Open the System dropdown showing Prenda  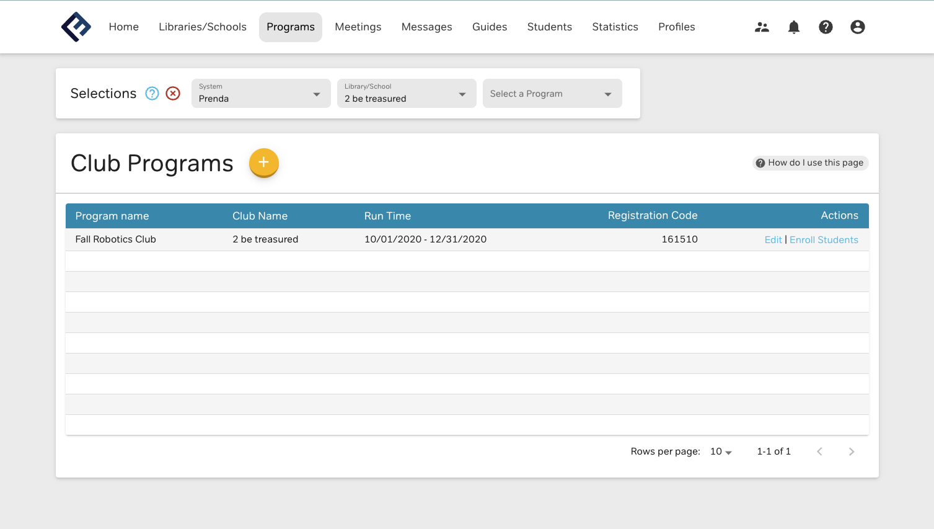[x=261, y=93]
